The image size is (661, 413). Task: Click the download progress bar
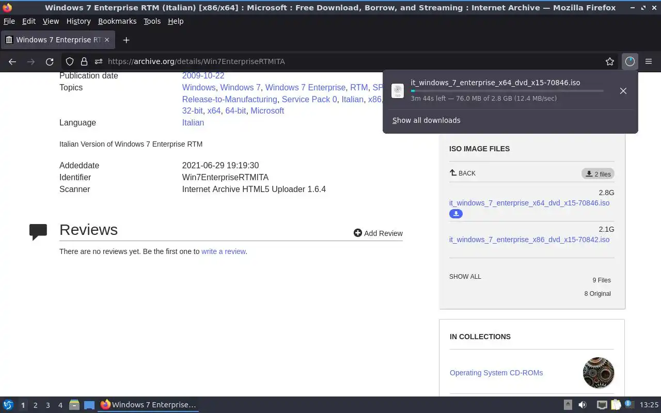pos(507,91)
